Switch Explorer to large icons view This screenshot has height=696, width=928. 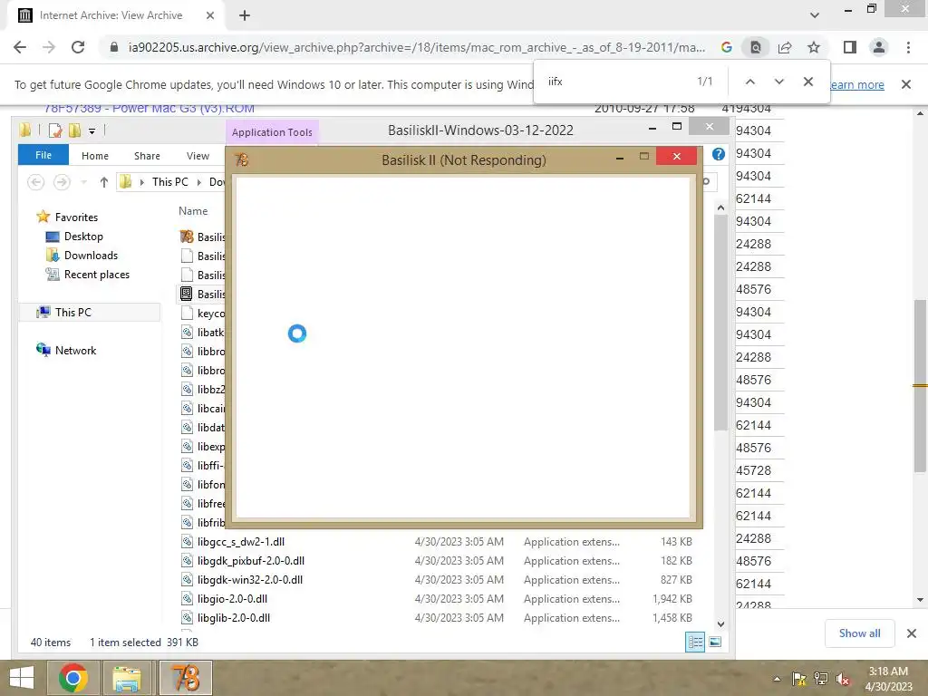pyautogui.click(x=715, y=643)
